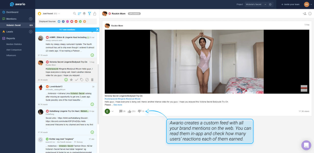Open Victoria Secret Lingerie/Bodysuit Try-On mention
This screenshot has width=314, height=153.
tap(66, 70)
